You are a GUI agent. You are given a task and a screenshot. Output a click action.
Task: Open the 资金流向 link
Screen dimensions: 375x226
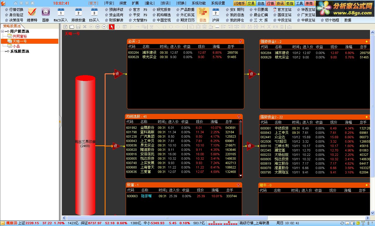tap(114, 15)
